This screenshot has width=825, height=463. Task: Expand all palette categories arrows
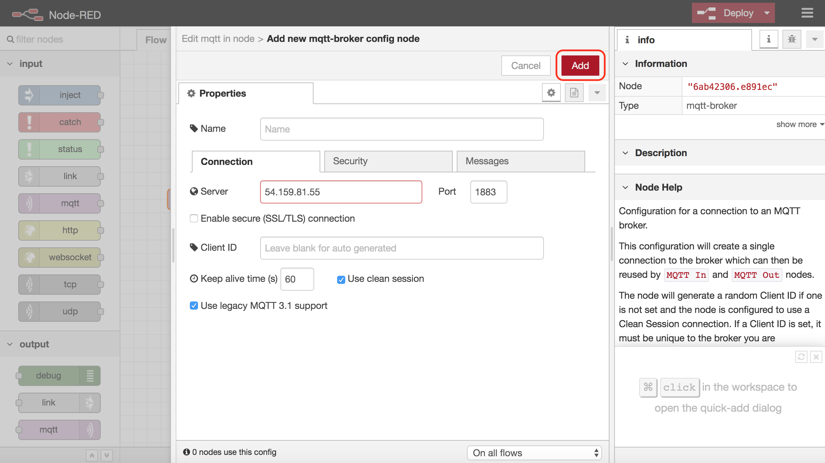(107, 455)
